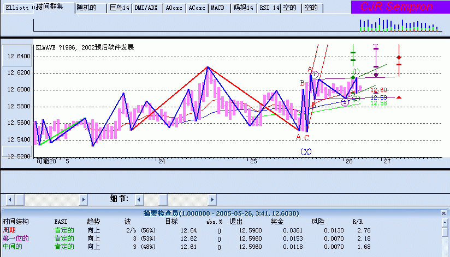The width and height of the screenshot is (450, 257).
Task: Click the EASI column header
Action: click(61, 222)
